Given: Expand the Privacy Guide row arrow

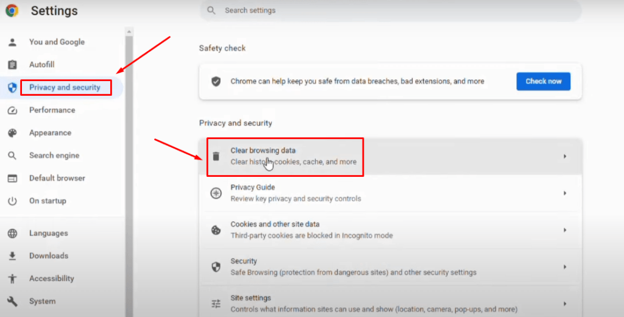Looking at the screenshot, I should pyautogui.click(x=565, y=193).
